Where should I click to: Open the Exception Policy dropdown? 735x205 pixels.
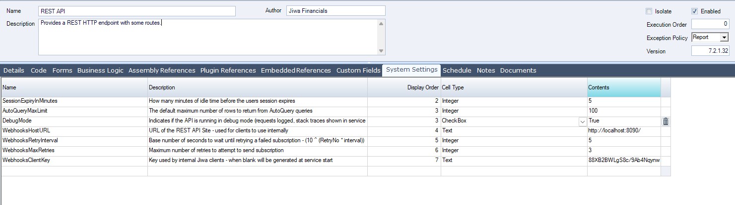coord(724,38)
